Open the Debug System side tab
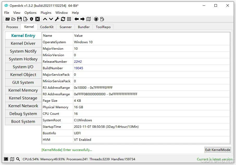Image resolution: width=236 pixels, height=165 pixels. [x=23, y=114]
